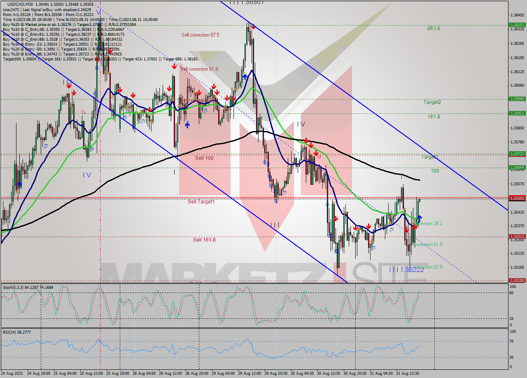Click the green 'Target1' label

pyautogui.click(x=429, y=157)
